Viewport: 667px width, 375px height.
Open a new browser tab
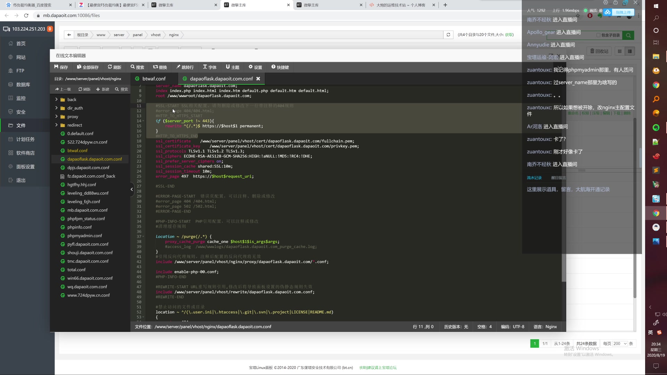pyautogui.click(x=445, y=5)
